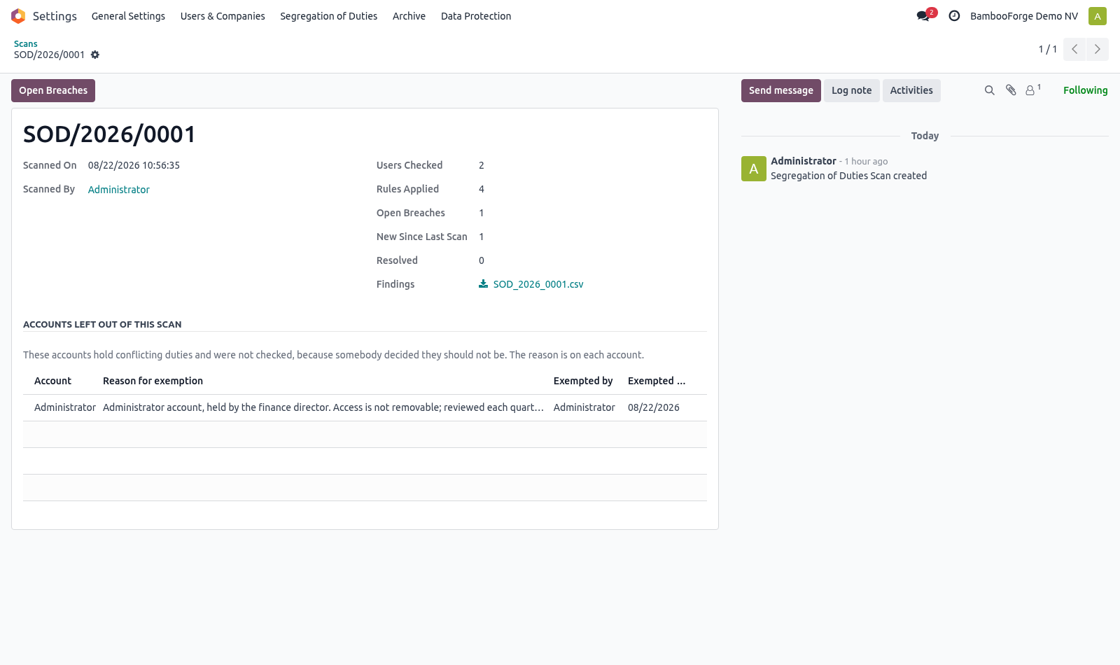Switch company via BambooForge Demo NV
Viewport: 1120px width, 665px height.
click(1024, 16)
